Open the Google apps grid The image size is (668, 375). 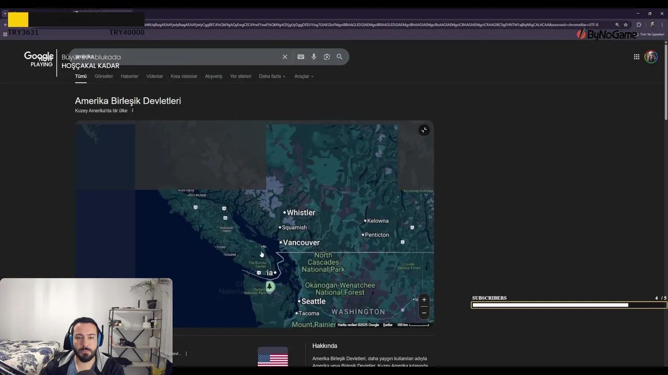click(636, 57)
